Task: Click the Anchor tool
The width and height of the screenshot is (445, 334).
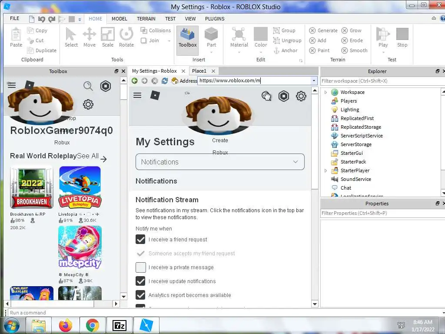Action: click(286, 50)
